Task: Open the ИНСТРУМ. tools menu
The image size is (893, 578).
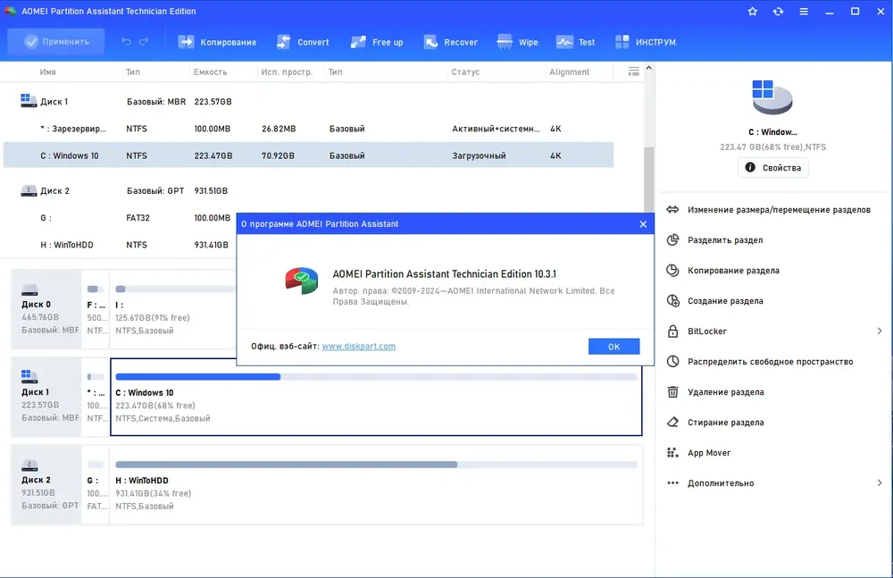Action: [647, 42]
